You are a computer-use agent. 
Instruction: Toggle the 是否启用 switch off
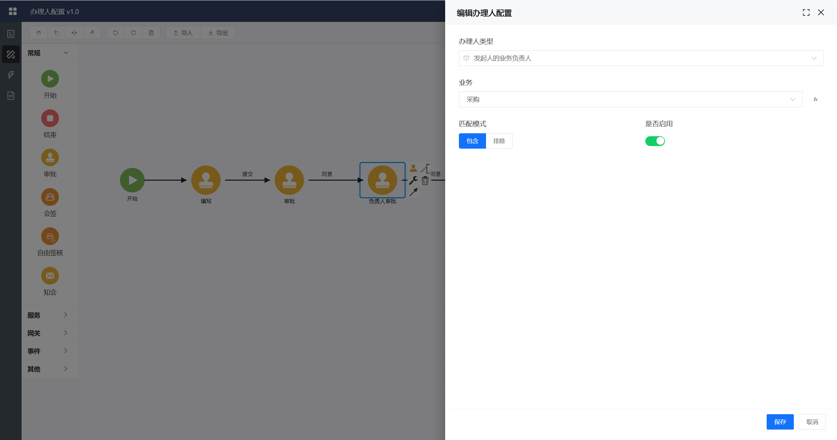point(655,141)
